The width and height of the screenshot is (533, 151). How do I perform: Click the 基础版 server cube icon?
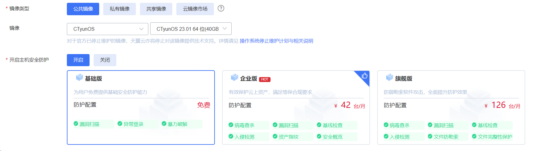(x=80, y=77)
